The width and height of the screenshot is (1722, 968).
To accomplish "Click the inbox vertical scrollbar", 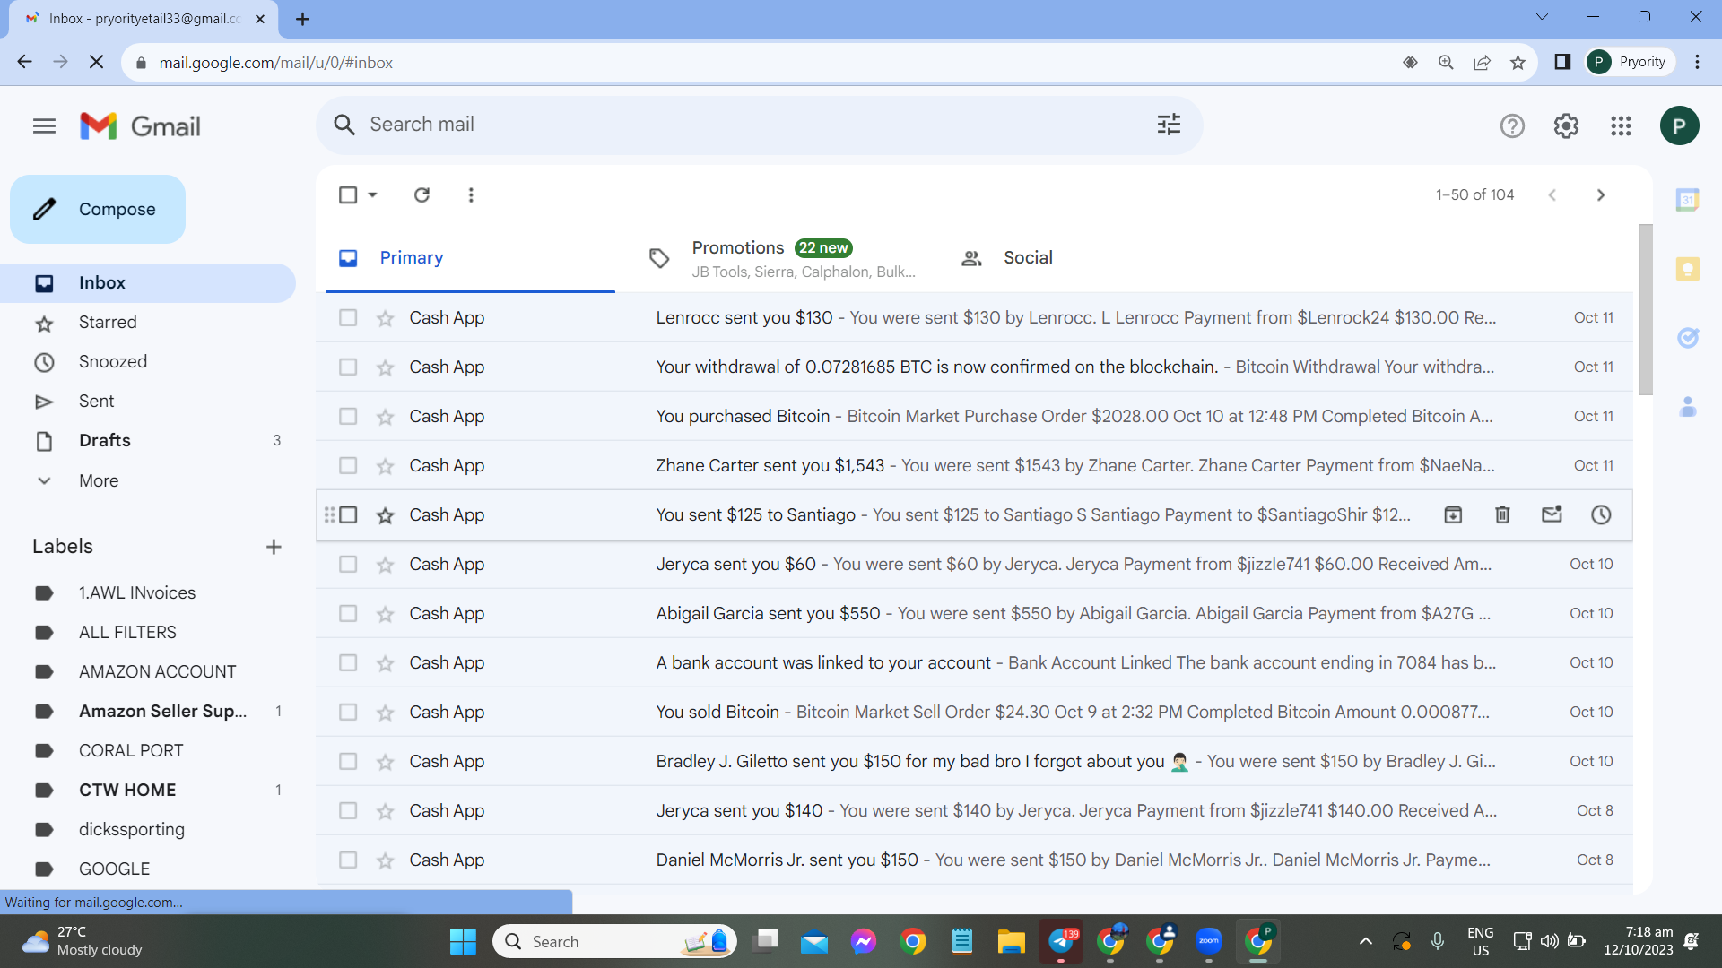I will coord(1645,309).
